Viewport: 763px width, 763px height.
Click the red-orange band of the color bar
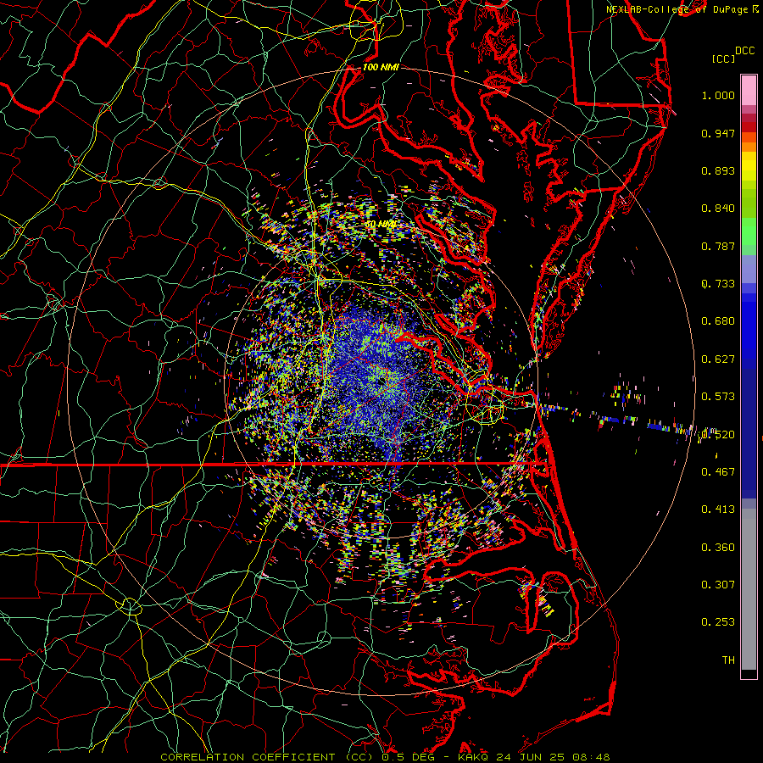749,137
